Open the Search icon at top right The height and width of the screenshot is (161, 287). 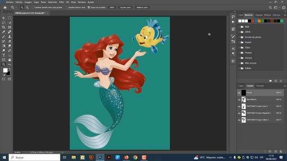pyautogui.click(x=270, y=8)
